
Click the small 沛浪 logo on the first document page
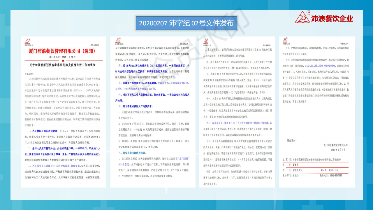[x=27, y=42]
